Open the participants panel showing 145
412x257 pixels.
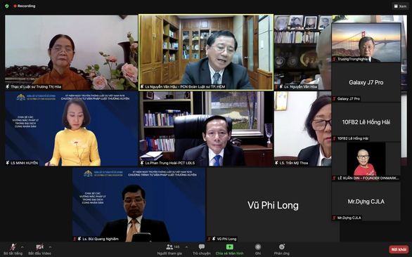point(169,250)
